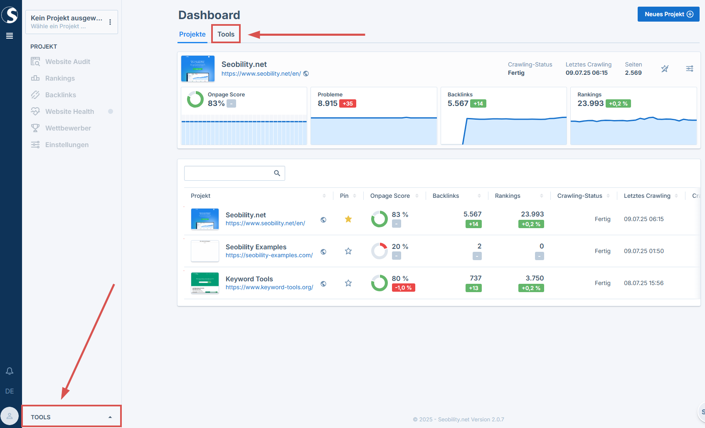Viewport: 705px width, 428px height.
Task: Click the Rankings sidebar icon
Action: coord(35,78)
